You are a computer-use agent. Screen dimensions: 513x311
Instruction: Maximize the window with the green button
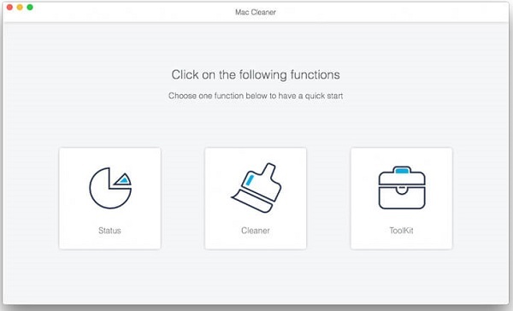pos(30,7)
